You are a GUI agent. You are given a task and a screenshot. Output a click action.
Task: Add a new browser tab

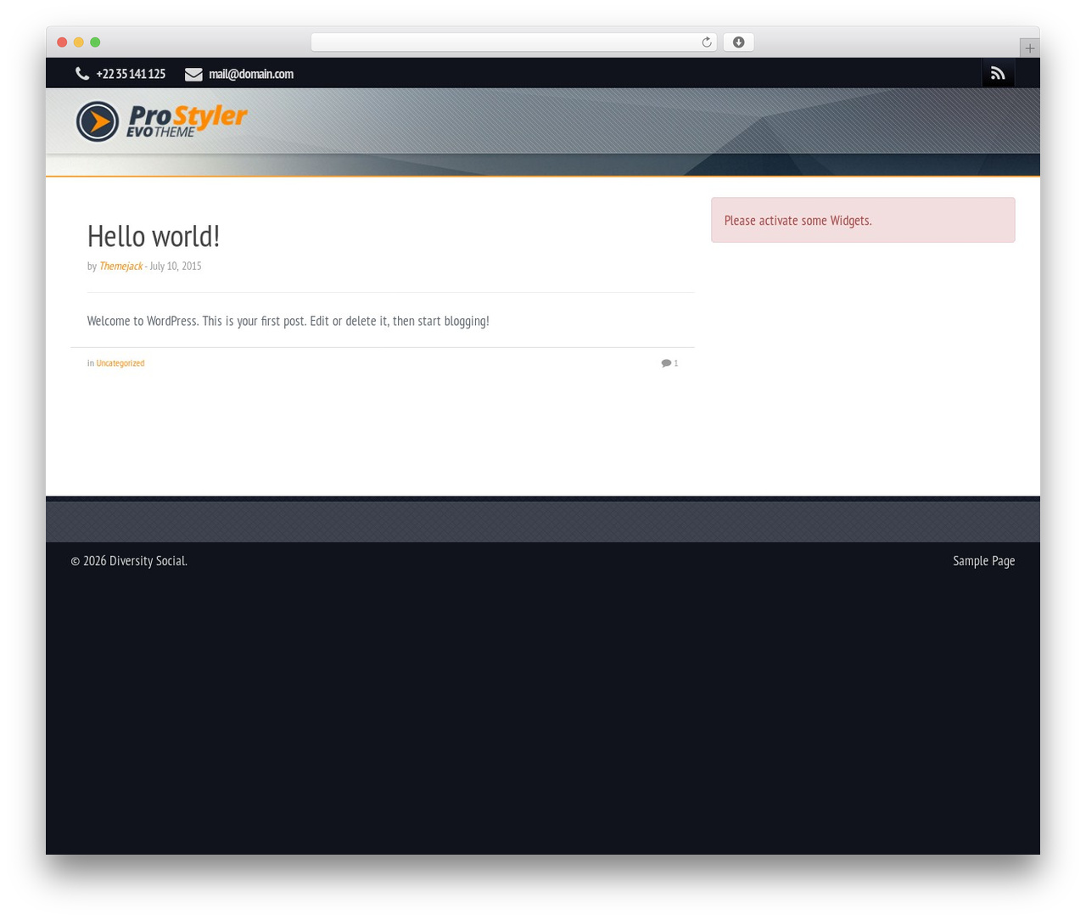(x=1029, y=48)
